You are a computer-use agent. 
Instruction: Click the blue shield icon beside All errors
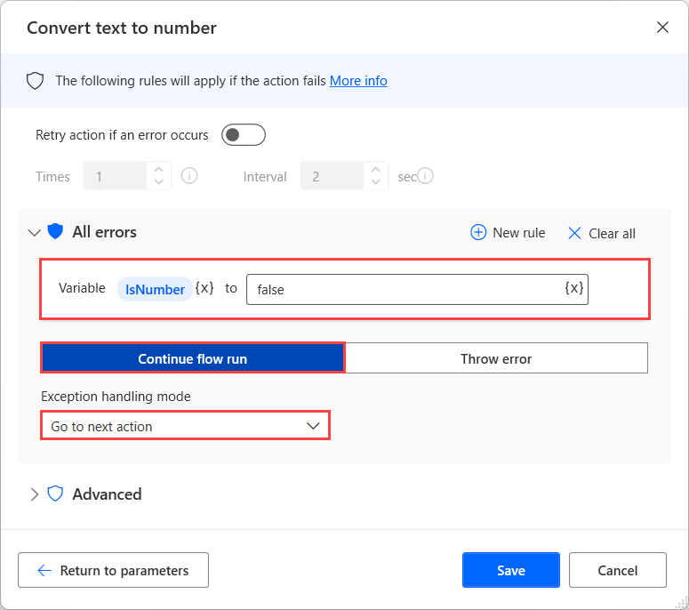55,232
